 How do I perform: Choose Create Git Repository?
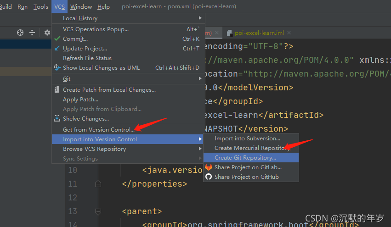[251, 158]
